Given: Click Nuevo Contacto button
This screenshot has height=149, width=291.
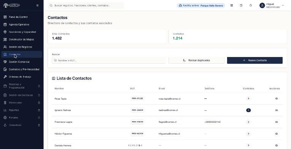Looking at the screenshot, I should click(255, 60).
